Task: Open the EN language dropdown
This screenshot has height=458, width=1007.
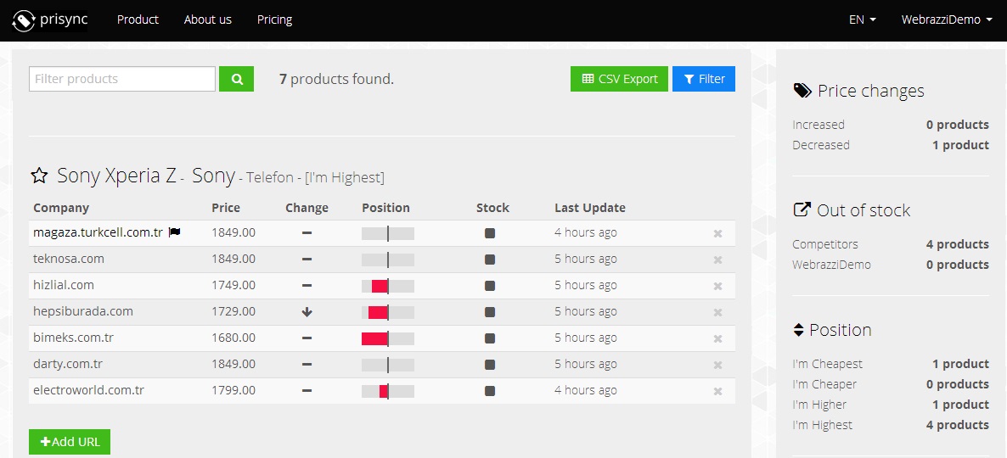Action: pos(862,20)
